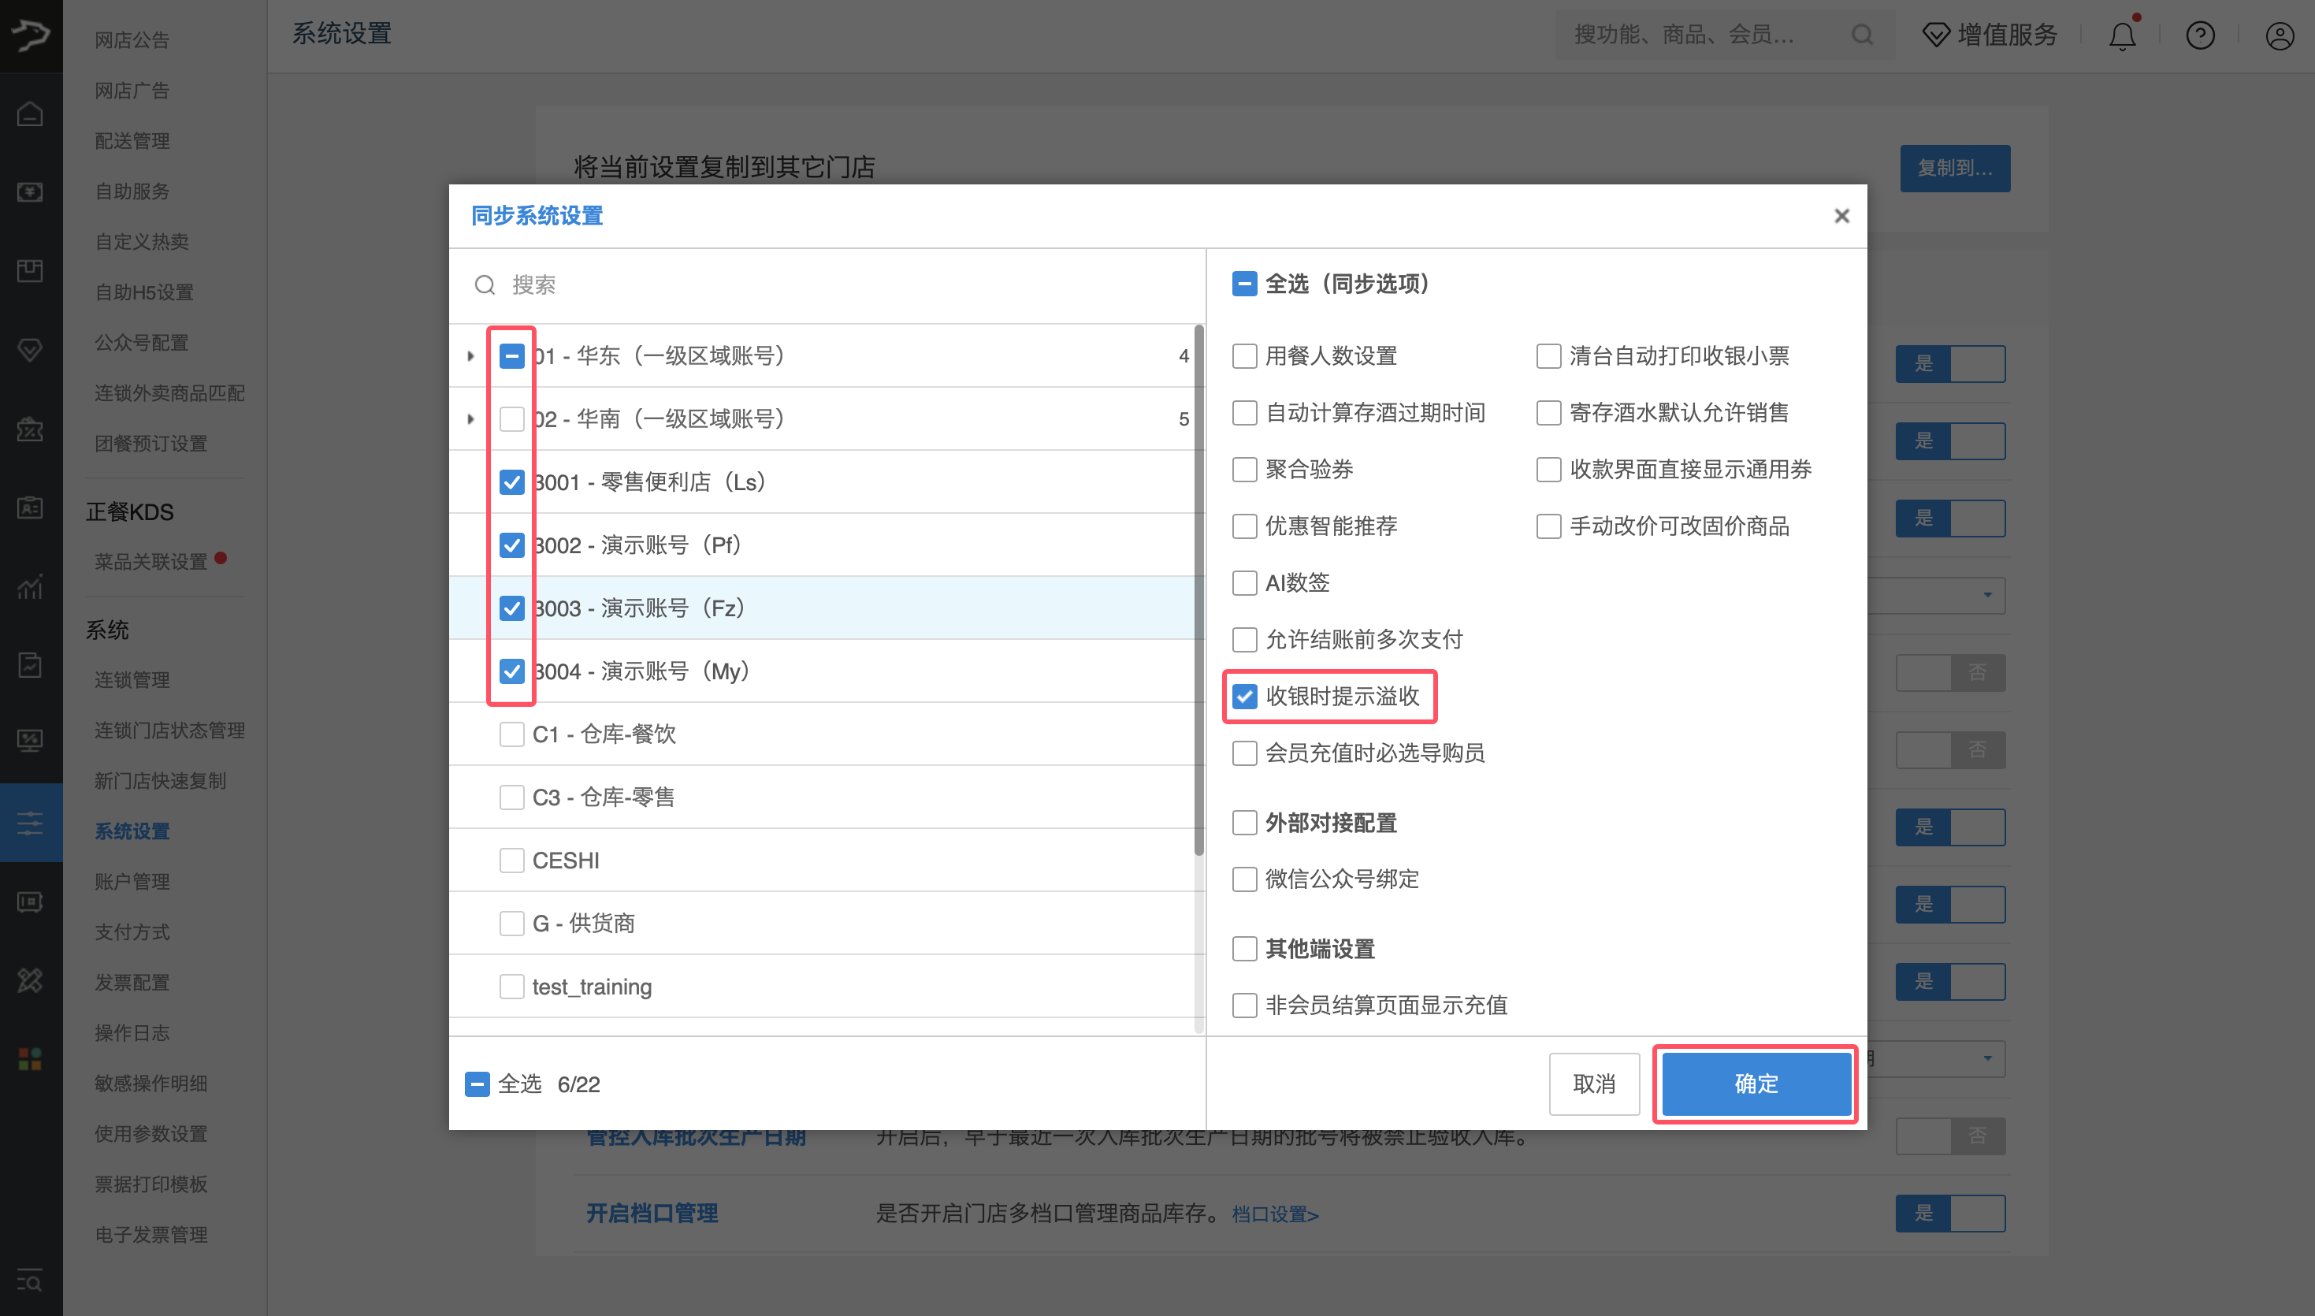This screenshot has width=2315, height=1316.
Task: Open the 档口设置> link
Action: pyautogui.click(x=1275, y=1214)
